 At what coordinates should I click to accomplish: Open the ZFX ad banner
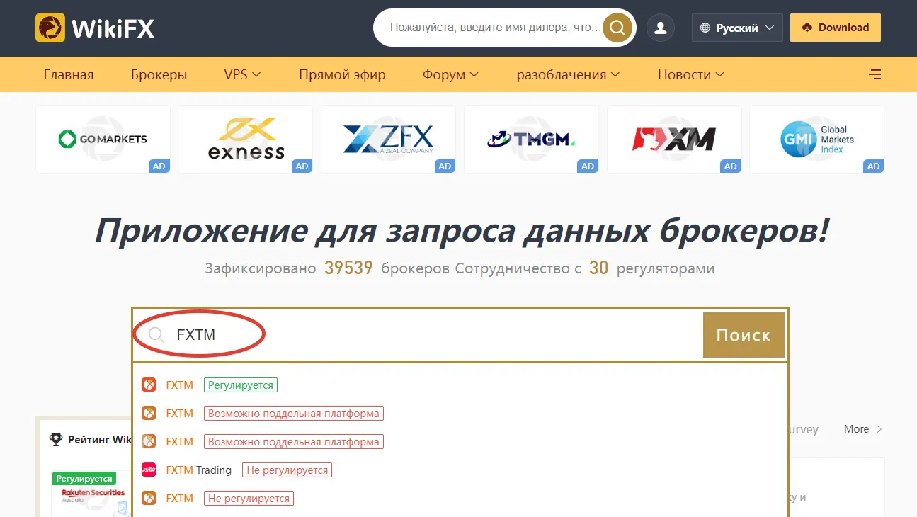click(388, 139)
